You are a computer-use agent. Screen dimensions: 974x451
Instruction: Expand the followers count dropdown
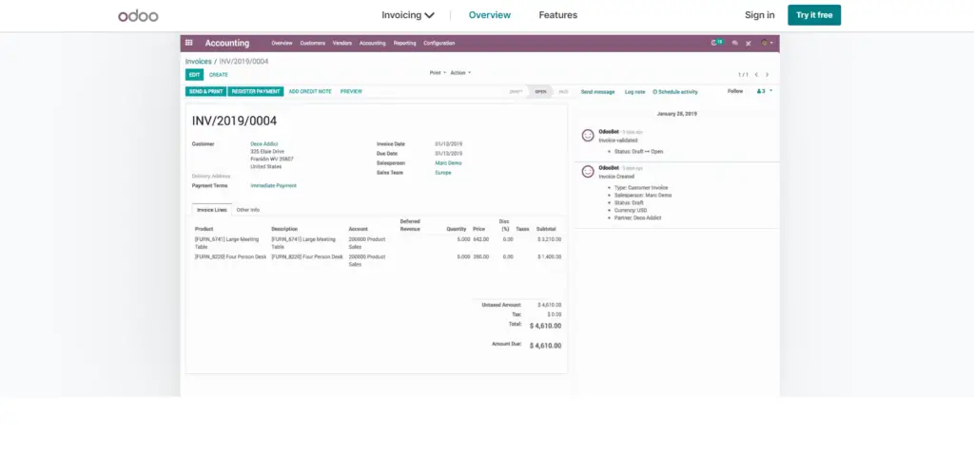click(x=765, y=91)
